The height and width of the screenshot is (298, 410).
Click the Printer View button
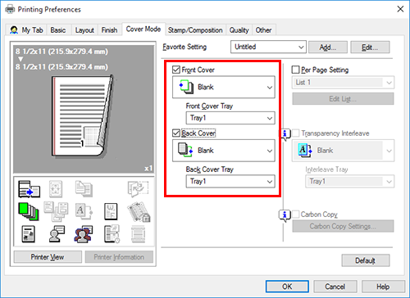[x=48, y=257]
